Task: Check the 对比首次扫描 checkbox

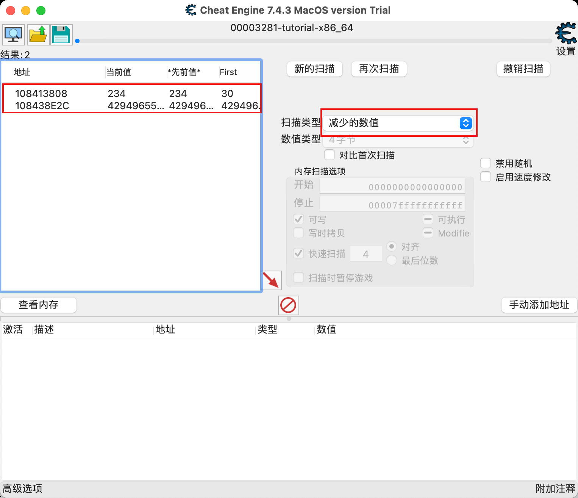Action: tap(330, 155)
